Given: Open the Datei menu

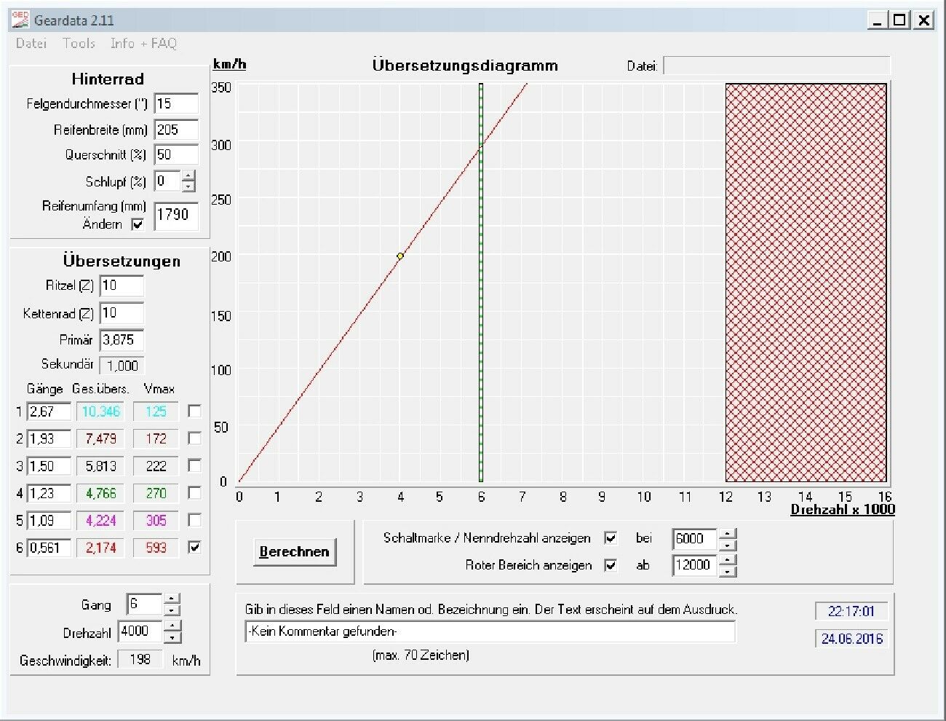Looking at the screenshot, I should tap(31, 44).
